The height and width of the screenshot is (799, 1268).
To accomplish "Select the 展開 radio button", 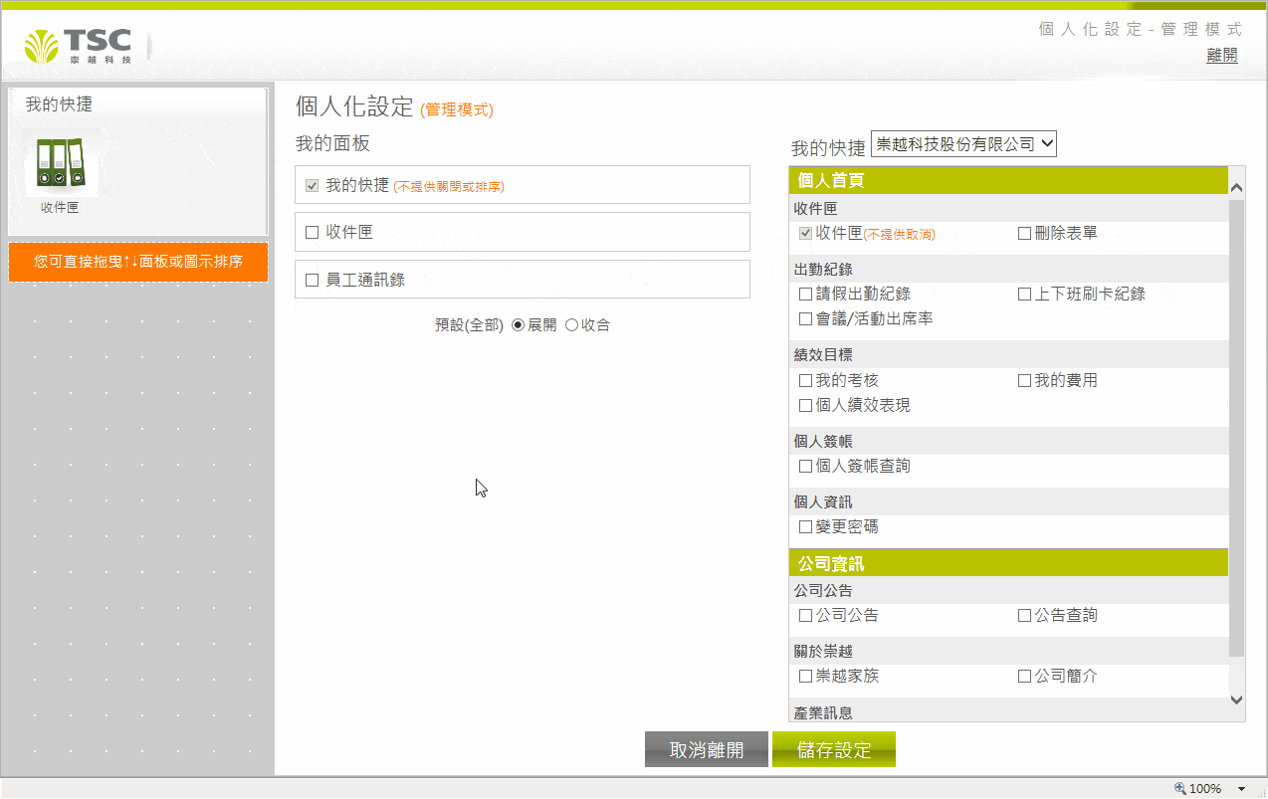I will pyautogui.click(x=518, y=325).
